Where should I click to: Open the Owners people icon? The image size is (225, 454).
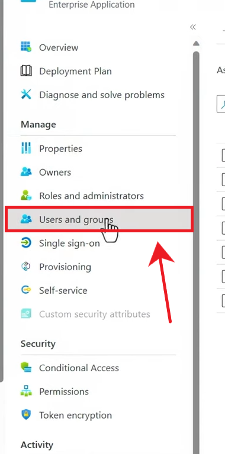click(26, 172)
